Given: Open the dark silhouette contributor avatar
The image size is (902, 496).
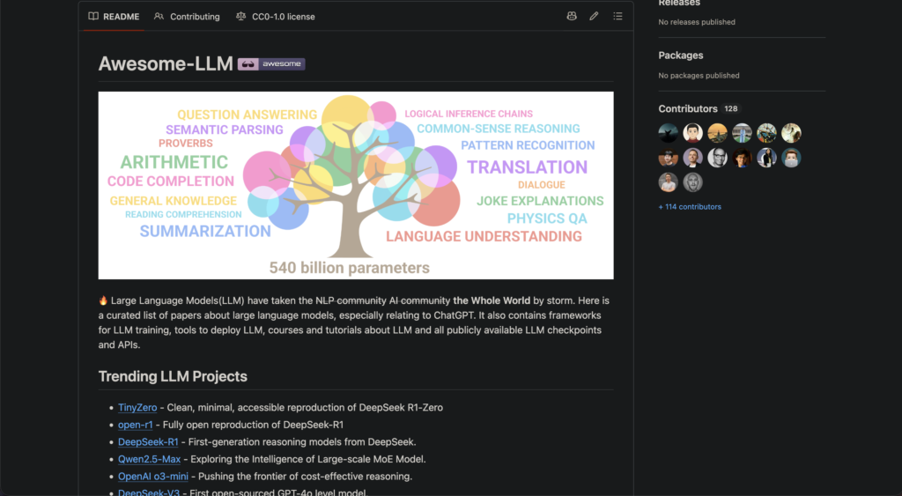Looking at the screenshot, I should tap(668, 133).
